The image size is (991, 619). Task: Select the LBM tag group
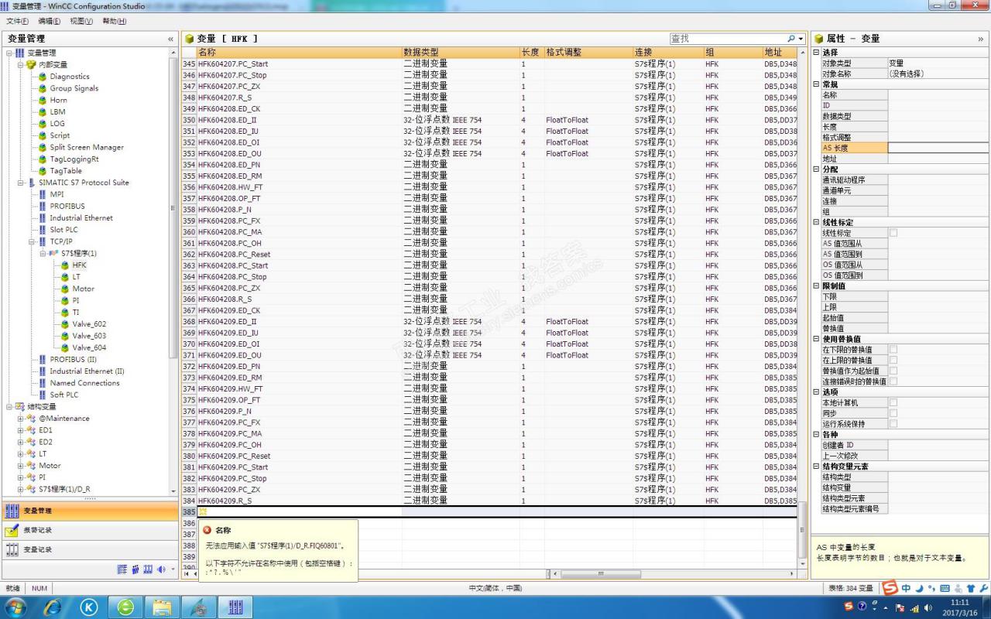click(57, 111)
